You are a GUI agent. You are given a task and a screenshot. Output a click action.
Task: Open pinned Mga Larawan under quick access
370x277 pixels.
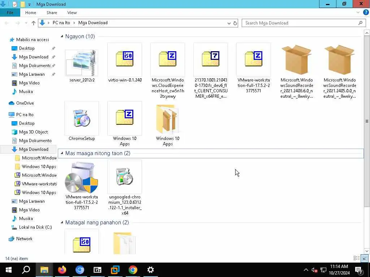pyautogui.click(x=32, y=74)
